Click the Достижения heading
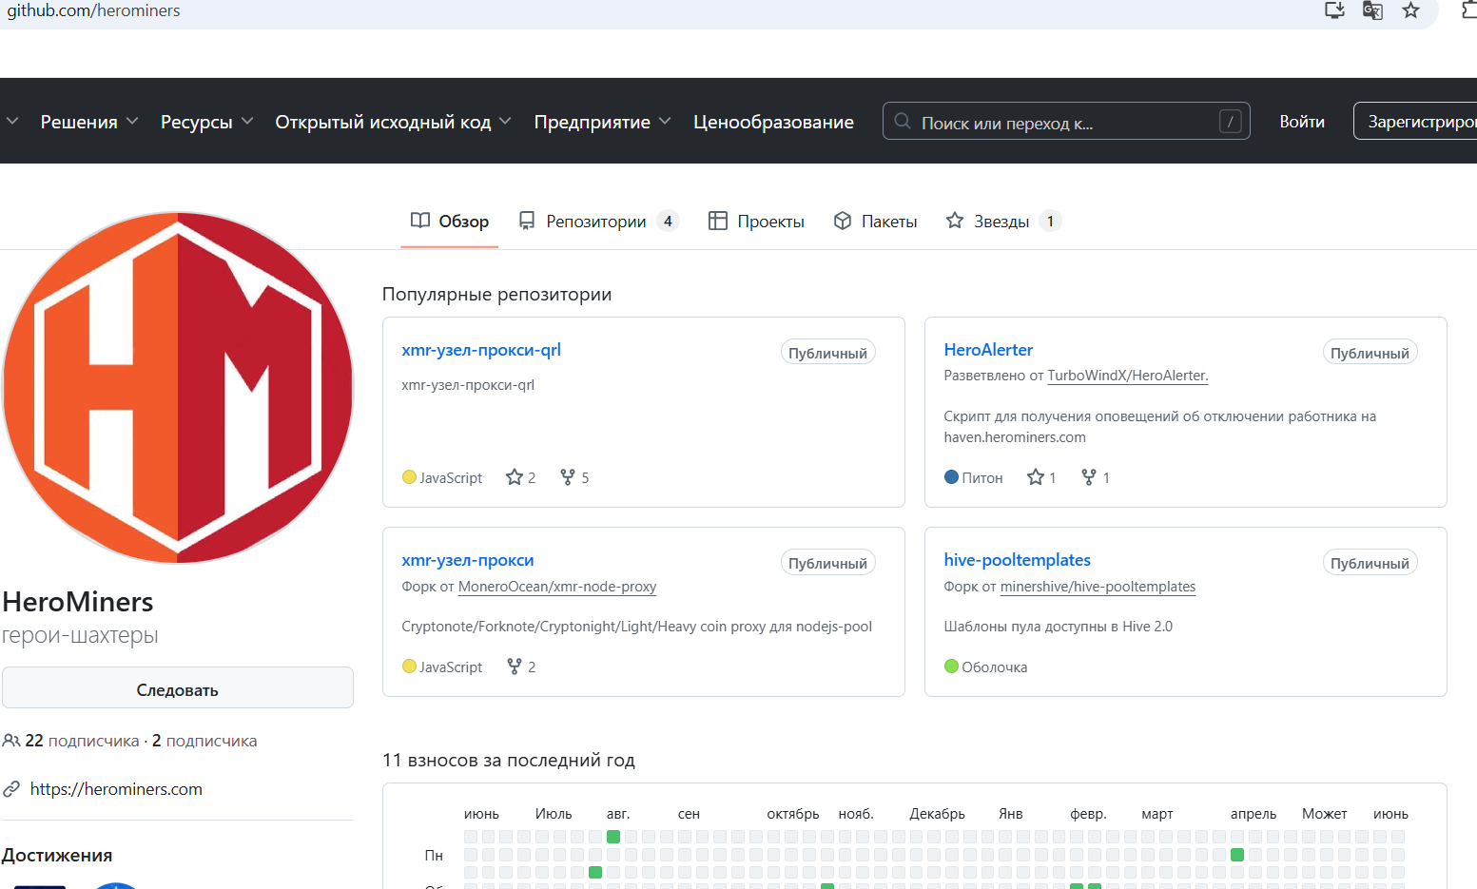The height and width of the screenshot is (889, 1477). click(56, 856)
